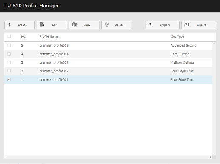Click the Delete button label
Screen dimensions: 220x164
pos(119,25)
